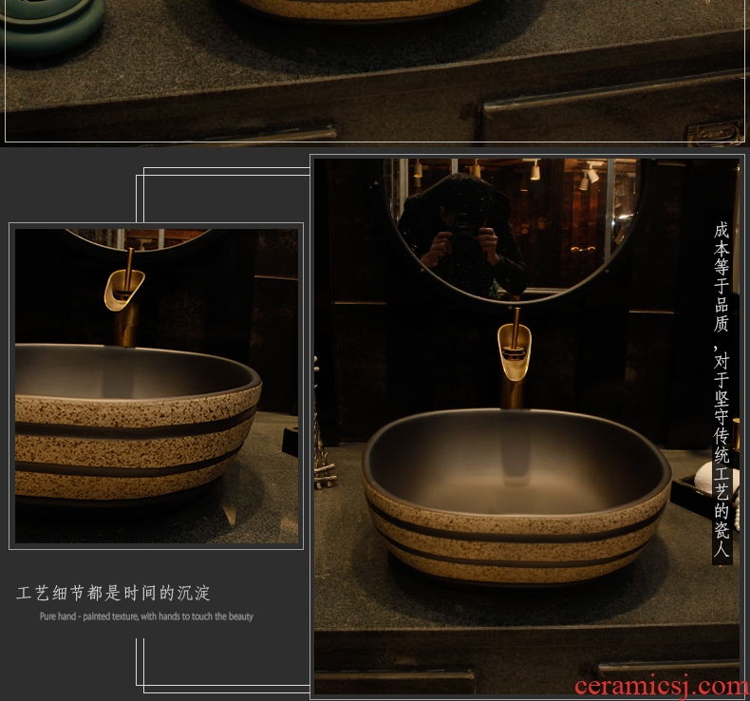Click the Chinese heading 工艺细节都是时间的沉淀
Viewport: 750px width, 701px height.
tap(114, 594)
